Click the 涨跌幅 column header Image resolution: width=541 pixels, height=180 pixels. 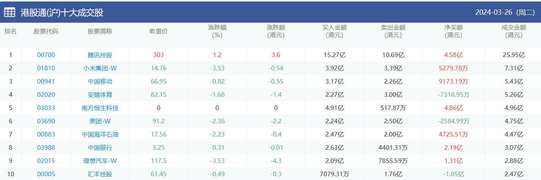click(x=217, y=31)
